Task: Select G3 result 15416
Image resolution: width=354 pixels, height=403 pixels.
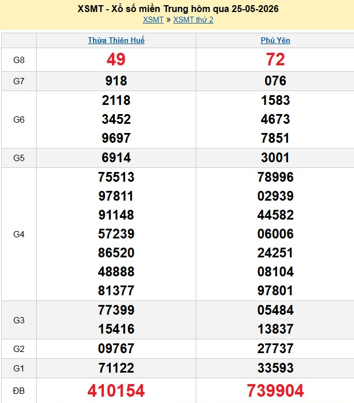Action: point(116,329)
